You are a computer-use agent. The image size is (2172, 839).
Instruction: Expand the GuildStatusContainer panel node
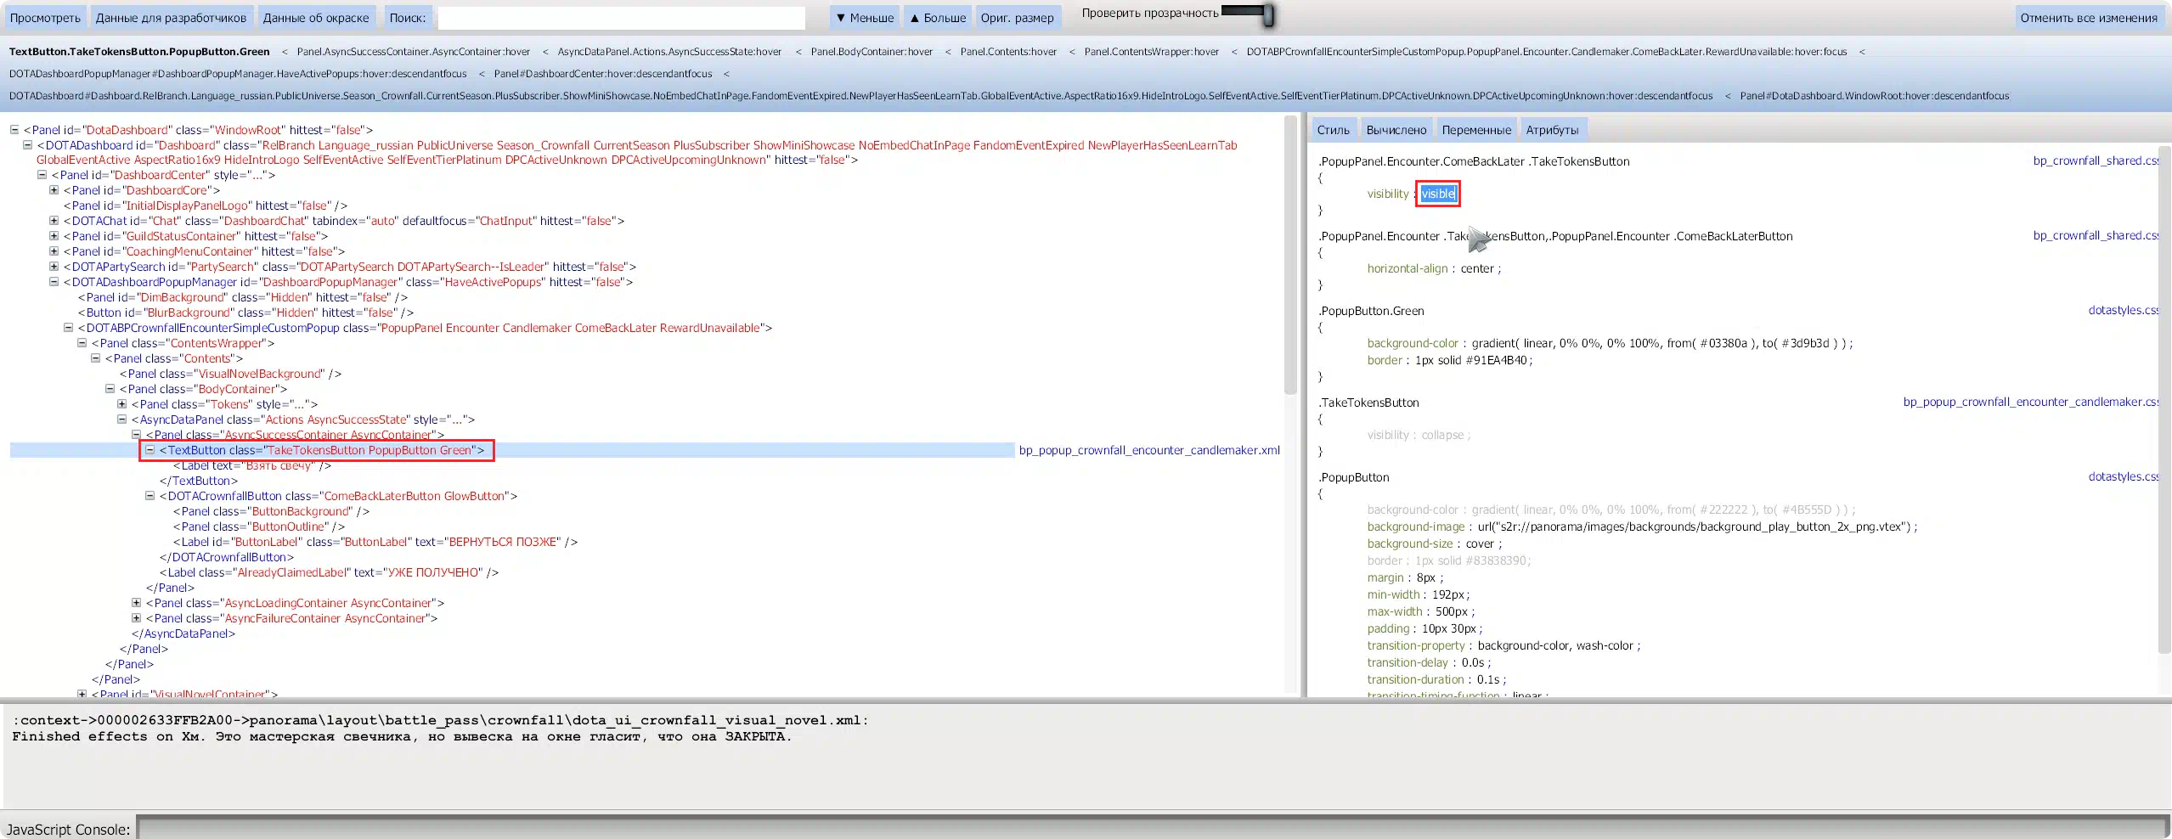point(54,236)
